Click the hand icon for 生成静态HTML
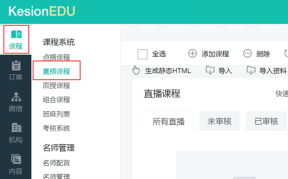The image size is (288, 179). pyautogui.click(x=136, y=71)
